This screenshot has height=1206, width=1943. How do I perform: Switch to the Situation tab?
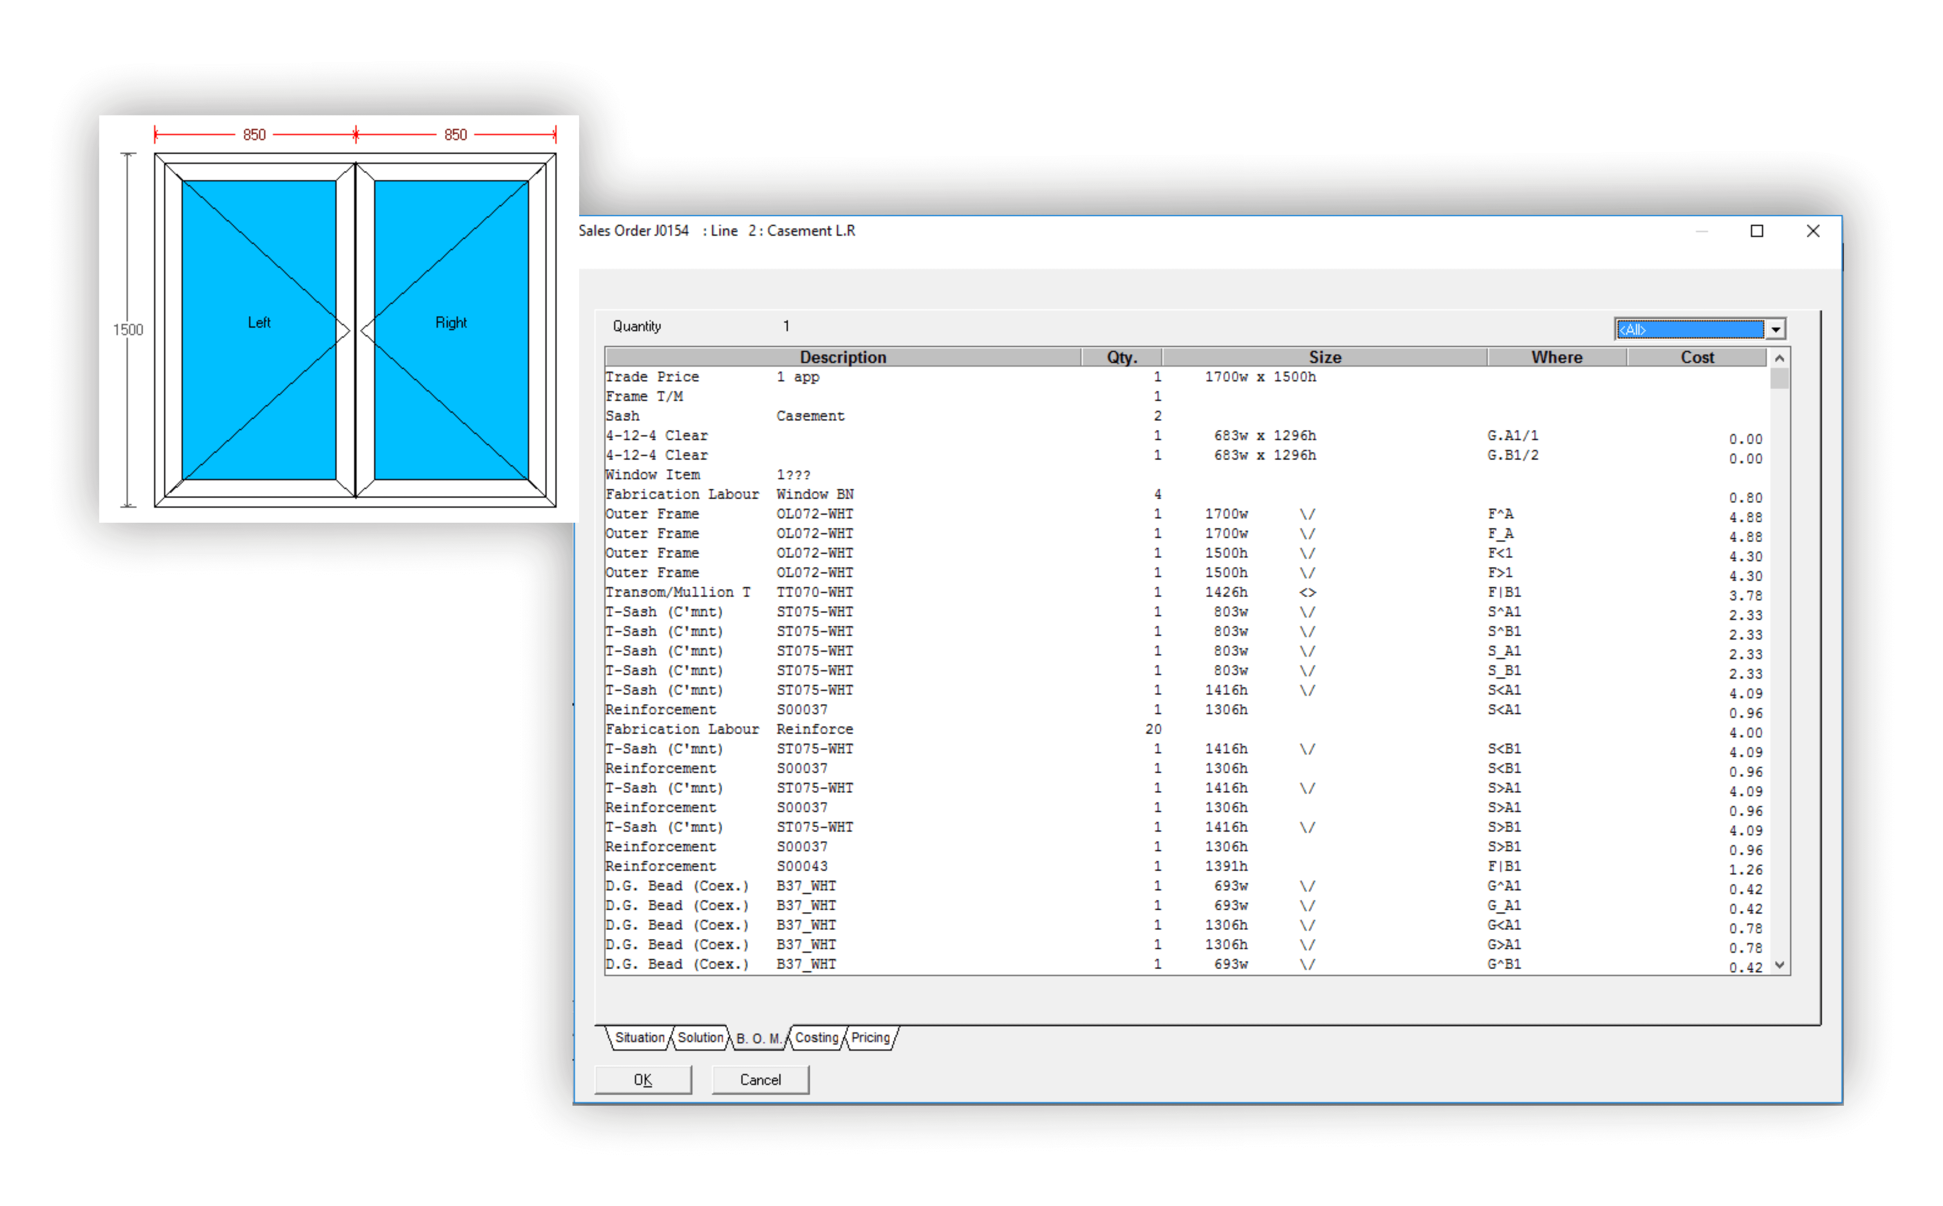(639, 1038)
